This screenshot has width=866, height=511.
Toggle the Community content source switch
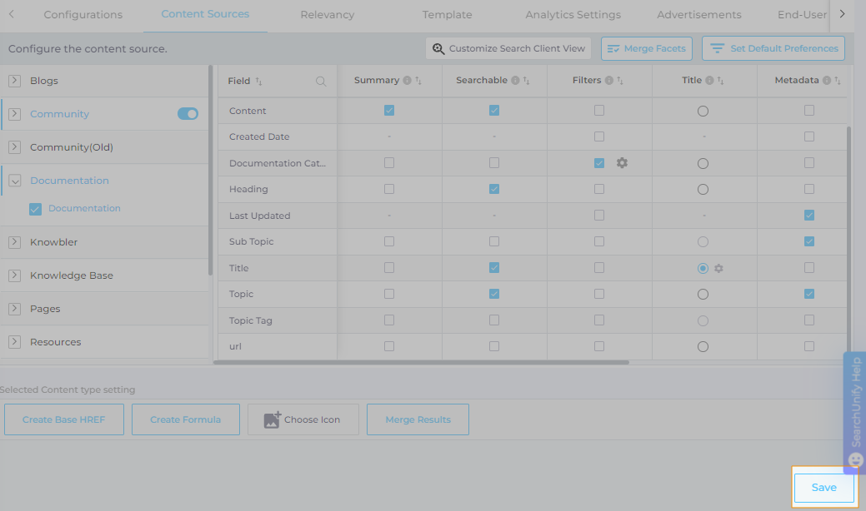coord(188,114)
